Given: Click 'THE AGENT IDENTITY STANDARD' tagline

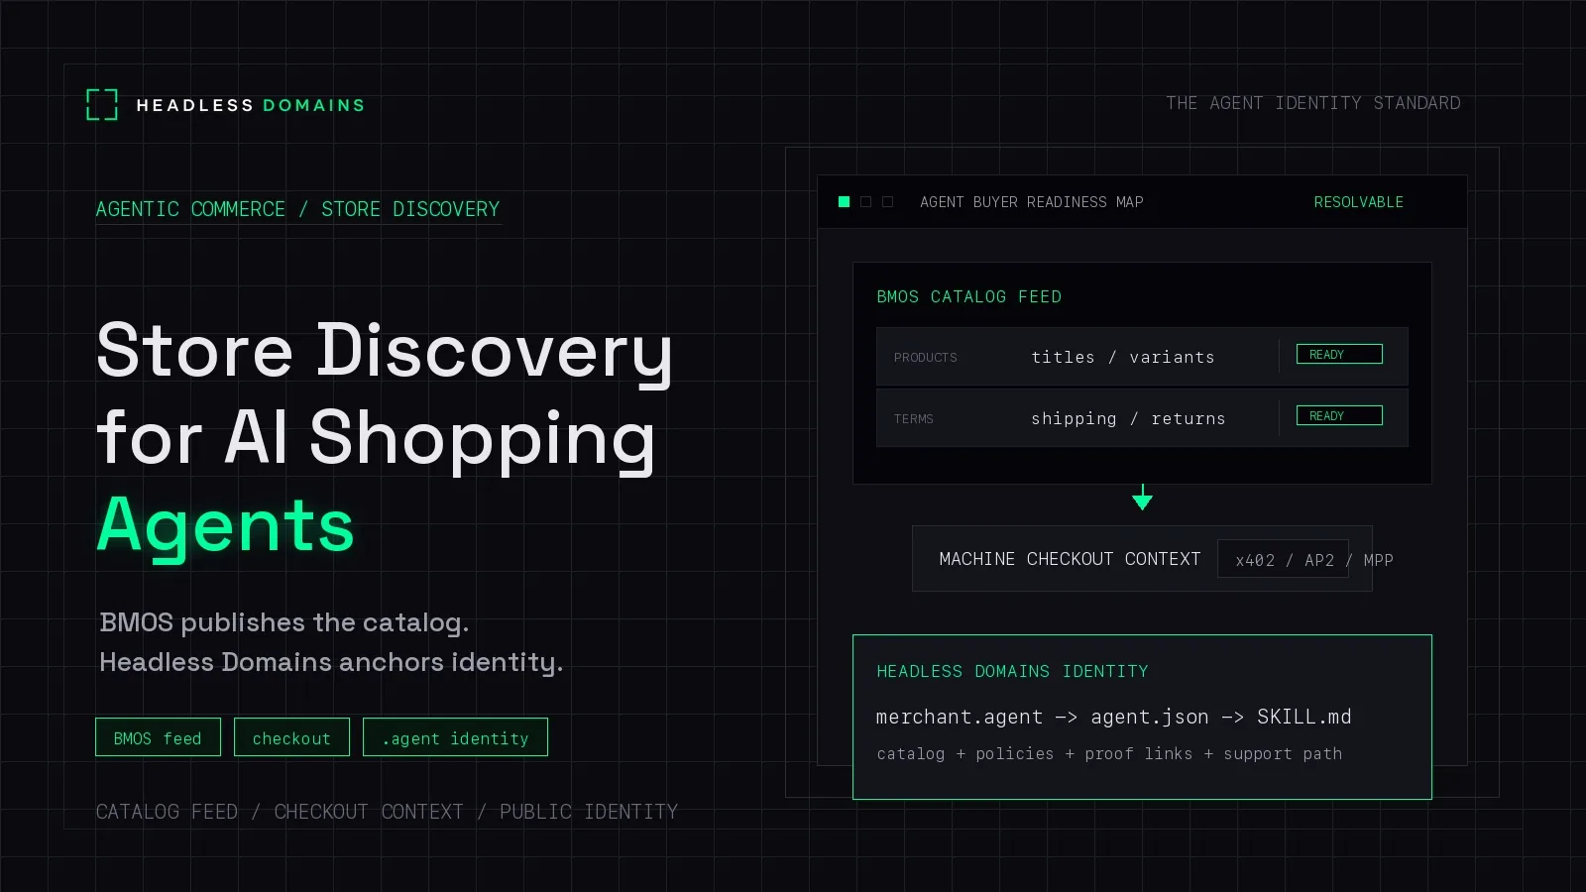Looking at the screenshot, I should click(1313, 103).
